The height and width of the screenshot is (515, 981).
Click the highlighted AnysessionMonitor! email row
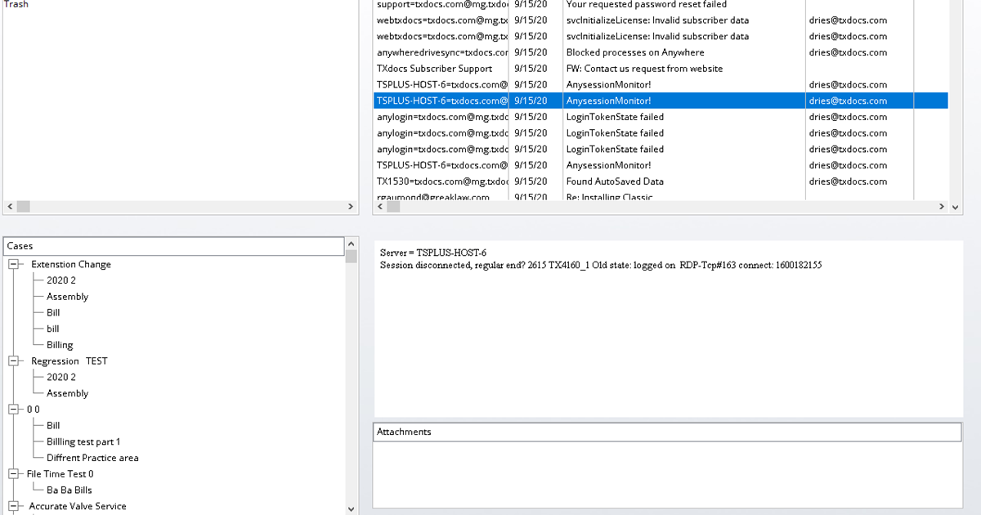tap(608, 101)
